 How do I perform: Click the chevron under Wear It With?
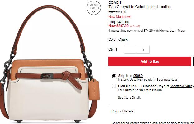(x=94, y=12)
